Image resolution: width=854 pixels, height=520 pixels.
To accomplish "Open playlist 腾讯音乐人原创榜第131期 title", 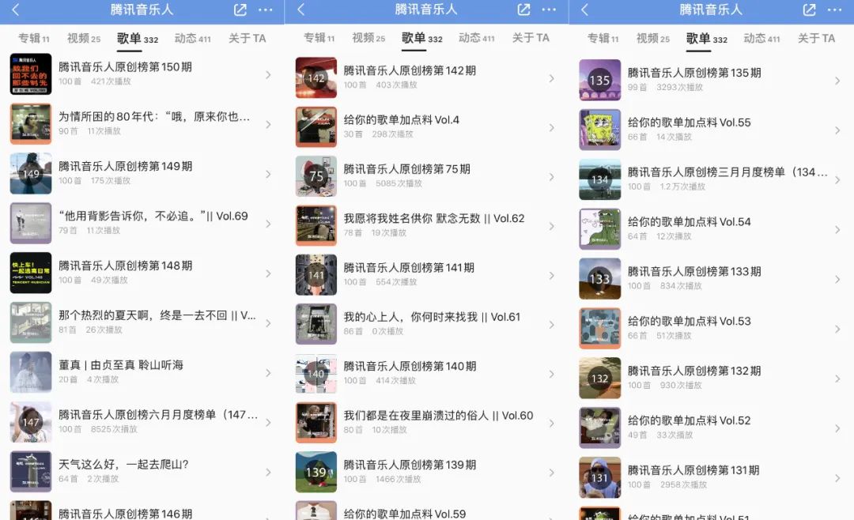I will tap(693, 470).
